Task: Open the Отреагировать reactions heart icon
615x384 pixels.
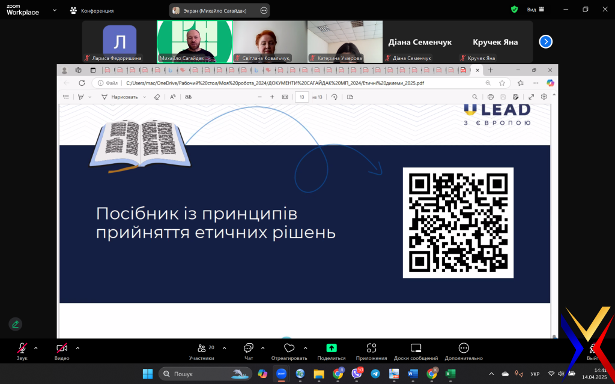Action: click(x=289, y=349)
